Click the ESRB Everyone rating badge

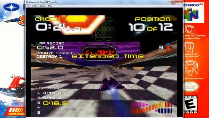[x=190, y=104]
